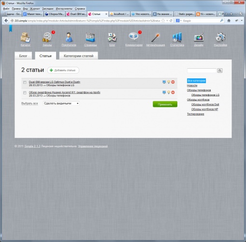This screenshot has height=242, width=246.
Task: Open the Покупатели customers icon
Action: (x=69, y=37)
